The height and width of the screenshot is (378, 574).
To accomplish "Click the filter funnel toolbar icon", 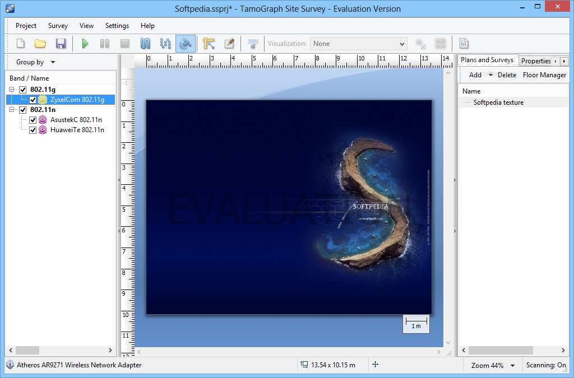I will pos(253,44).
